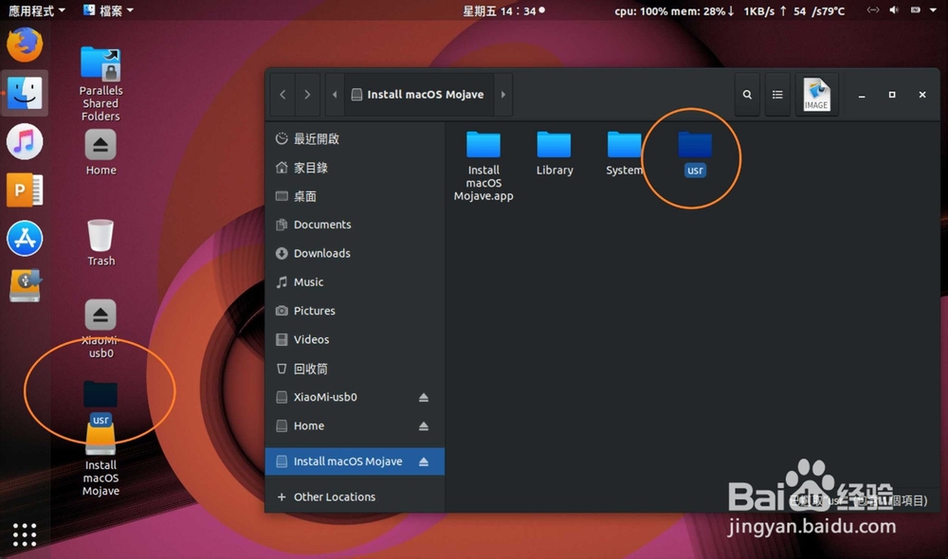
Task: Open Music in sidebar
Action: [355, 282]
